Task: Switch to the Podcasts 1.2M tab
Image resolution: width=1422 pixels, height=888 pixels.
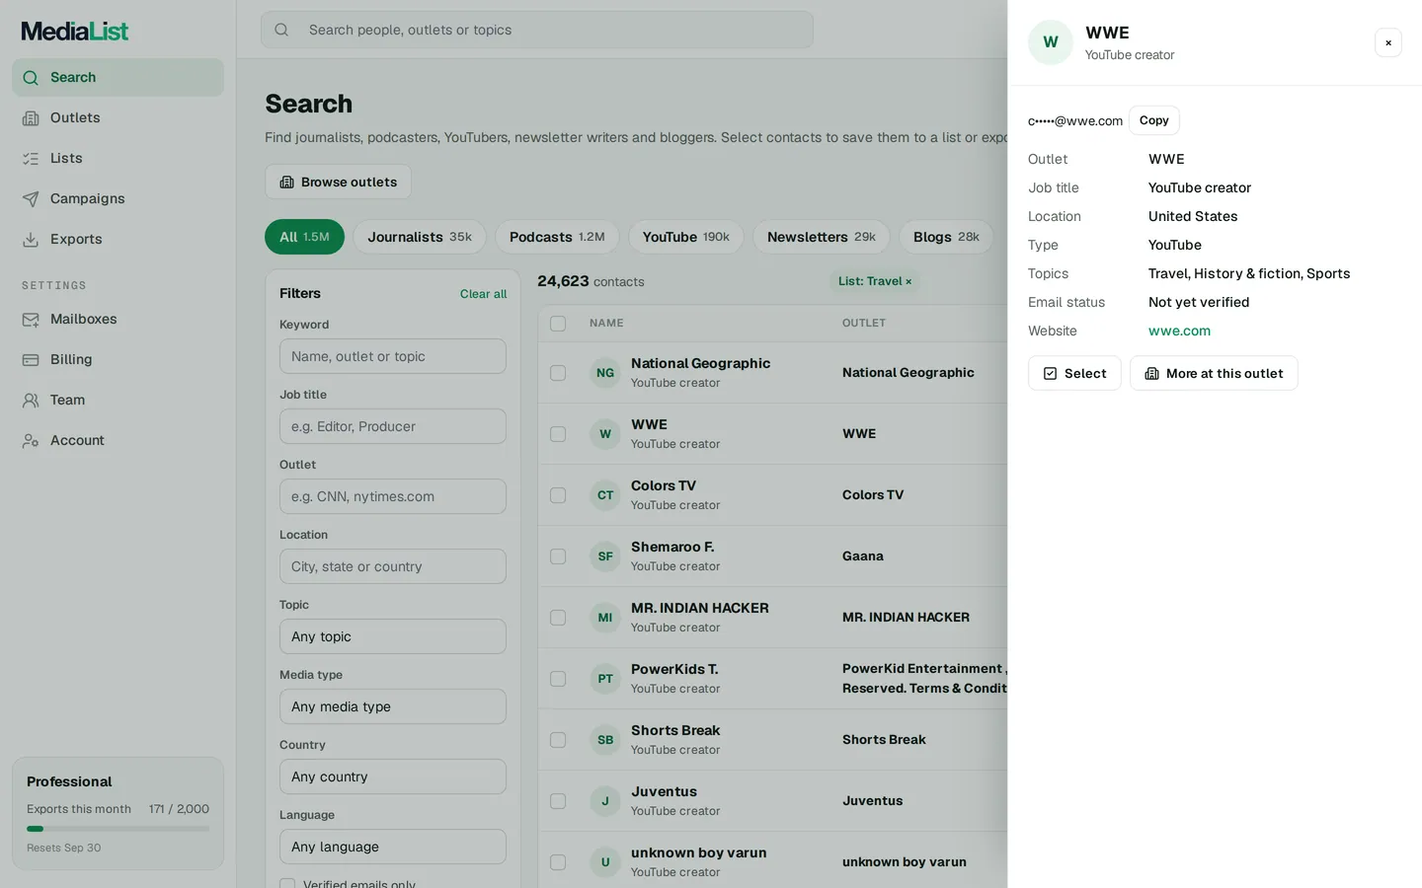Action: [557, 237]
